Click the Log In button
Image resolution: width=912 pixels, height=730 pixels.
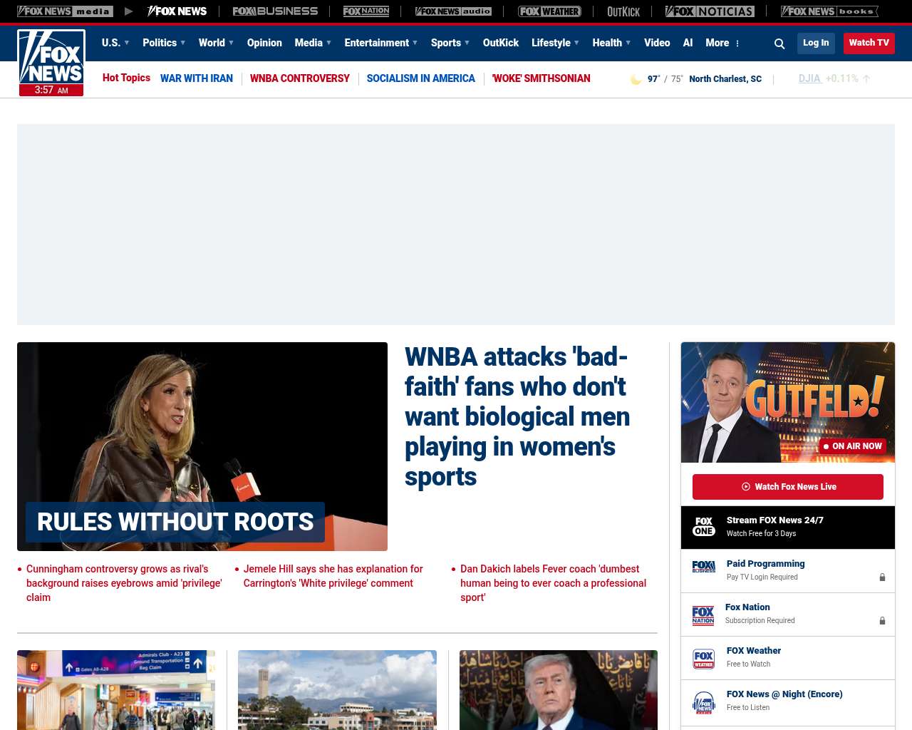point(816,43)
